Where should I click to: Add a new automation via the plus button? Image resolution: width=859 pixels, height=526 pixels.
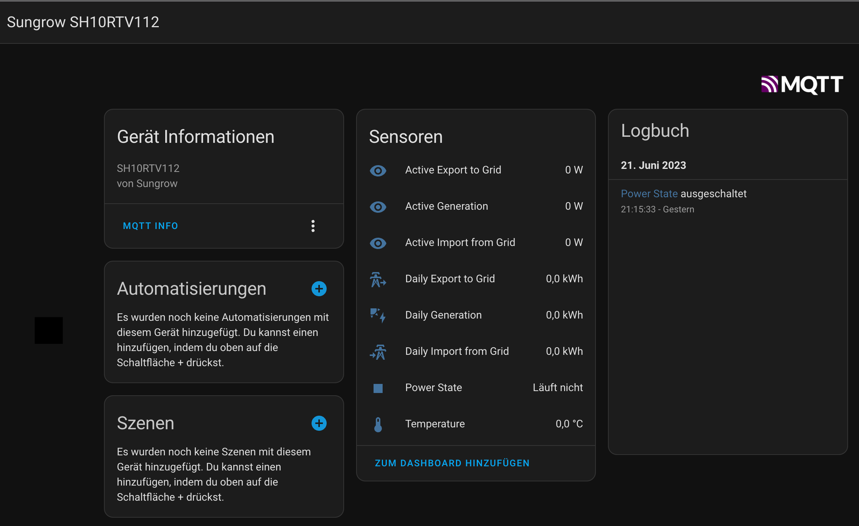pos(319,288)
